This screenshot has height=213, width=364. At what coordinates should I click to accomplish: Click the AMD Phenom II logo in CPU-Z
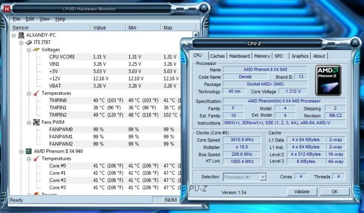[328, 80]
